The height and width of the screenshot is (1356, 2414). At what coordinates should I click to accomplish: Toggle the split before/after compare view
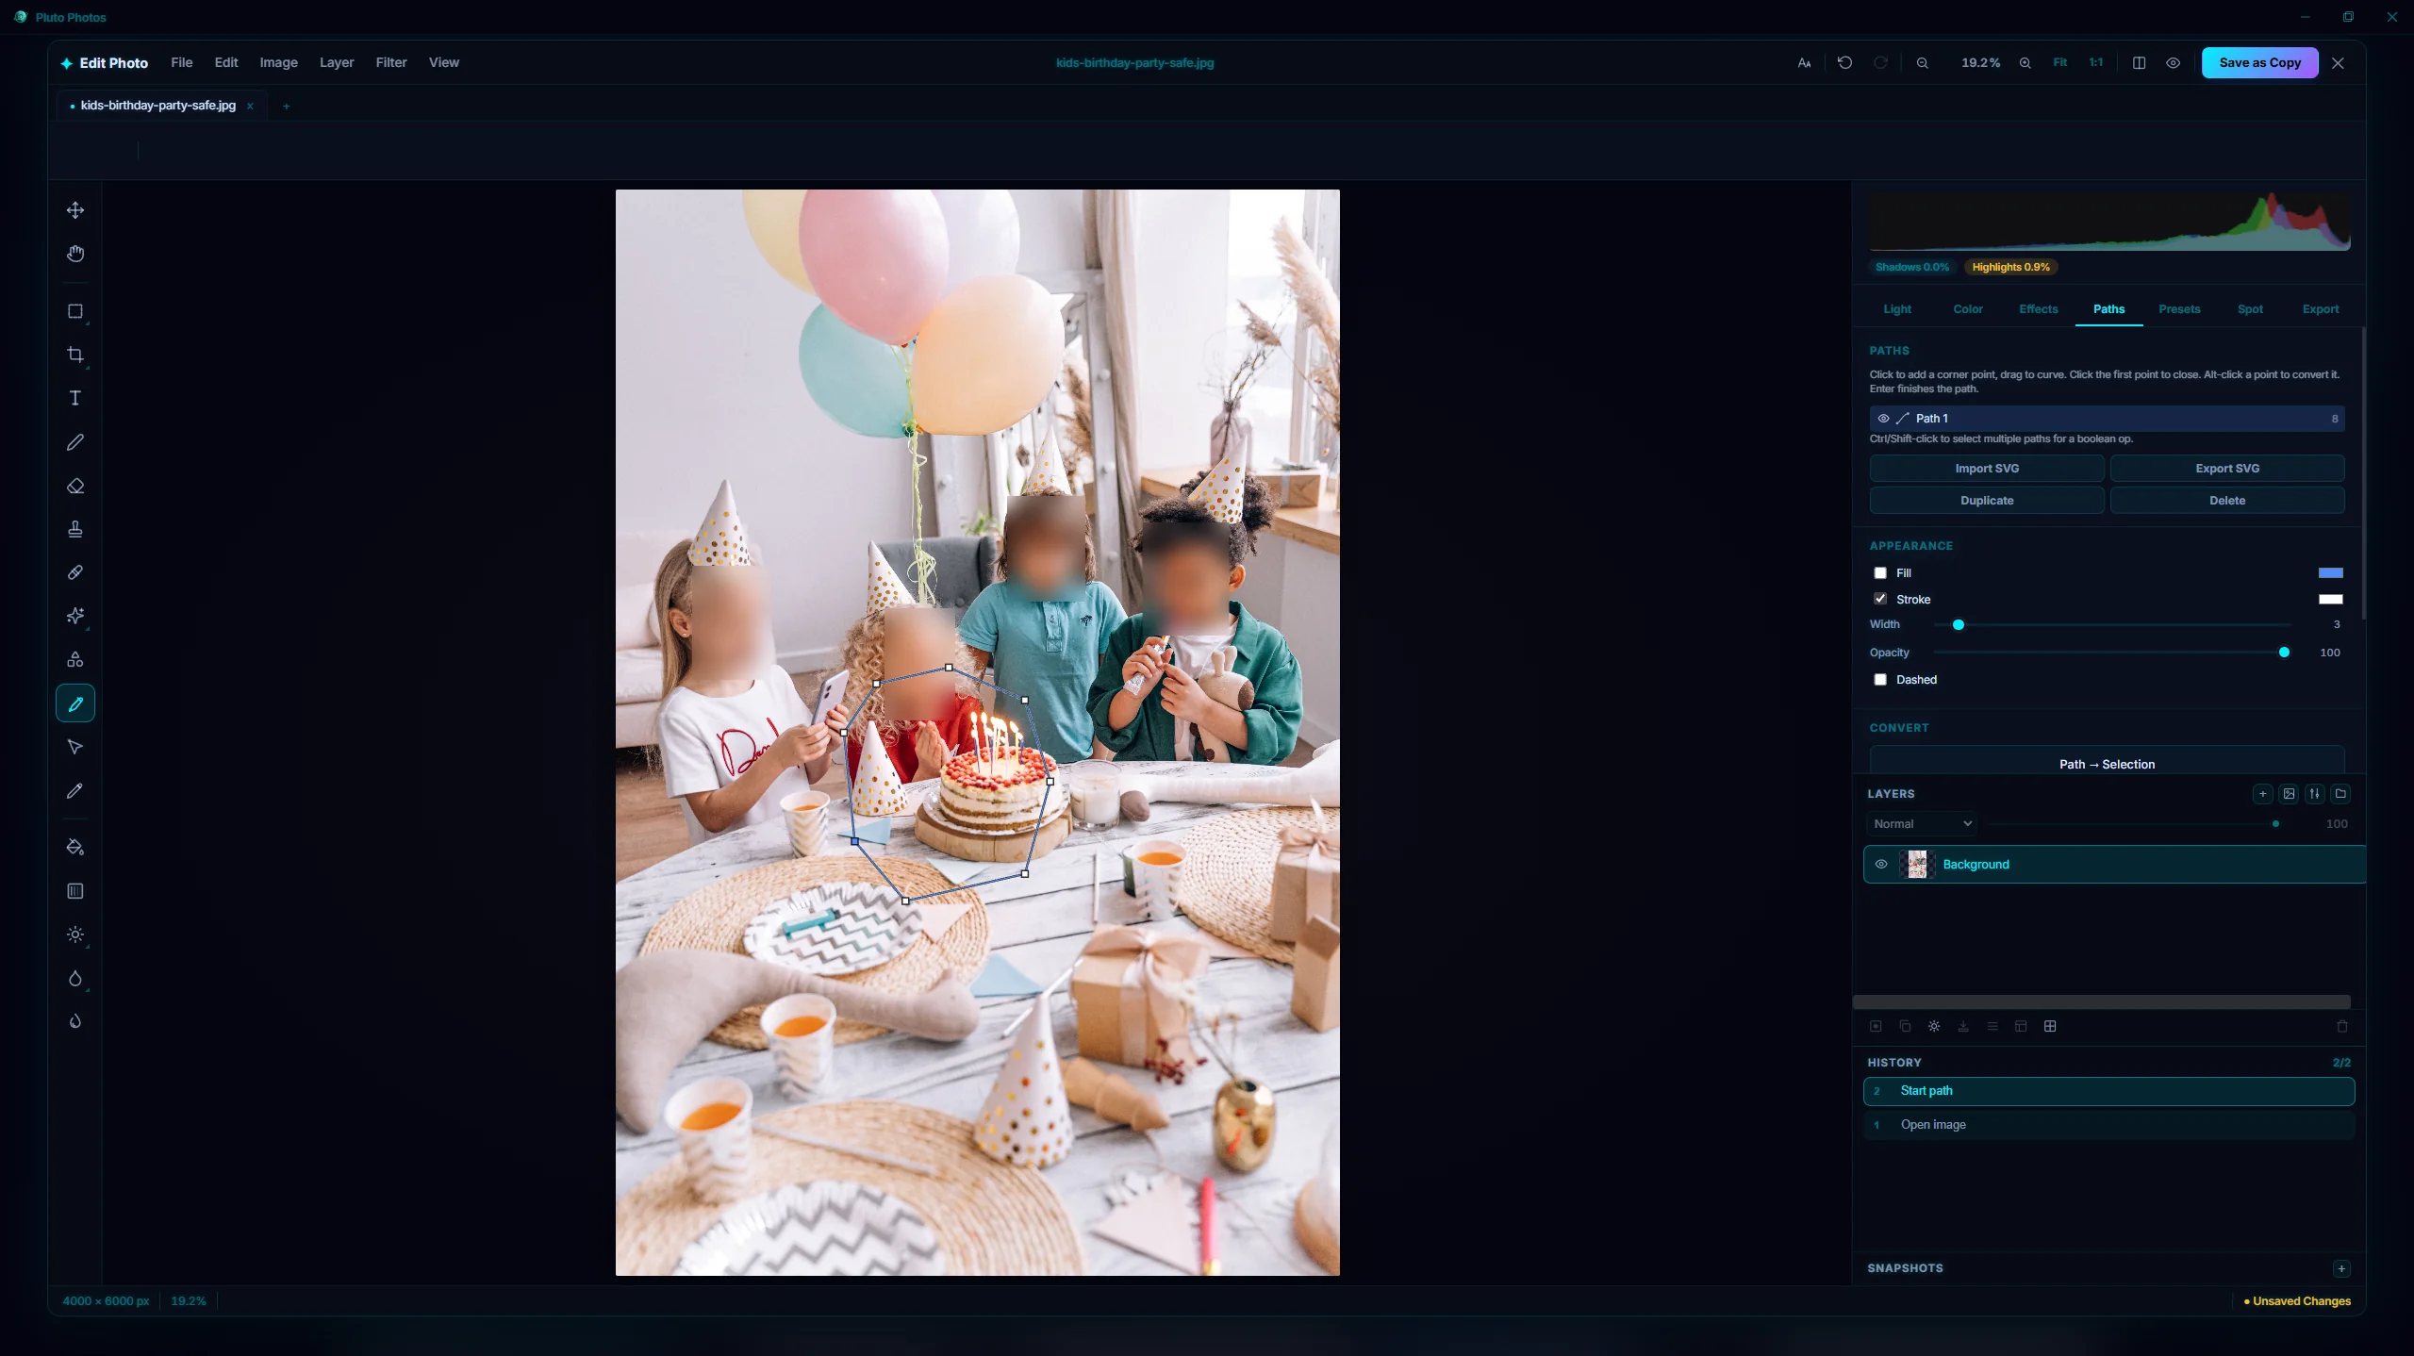coord(2140,62)
